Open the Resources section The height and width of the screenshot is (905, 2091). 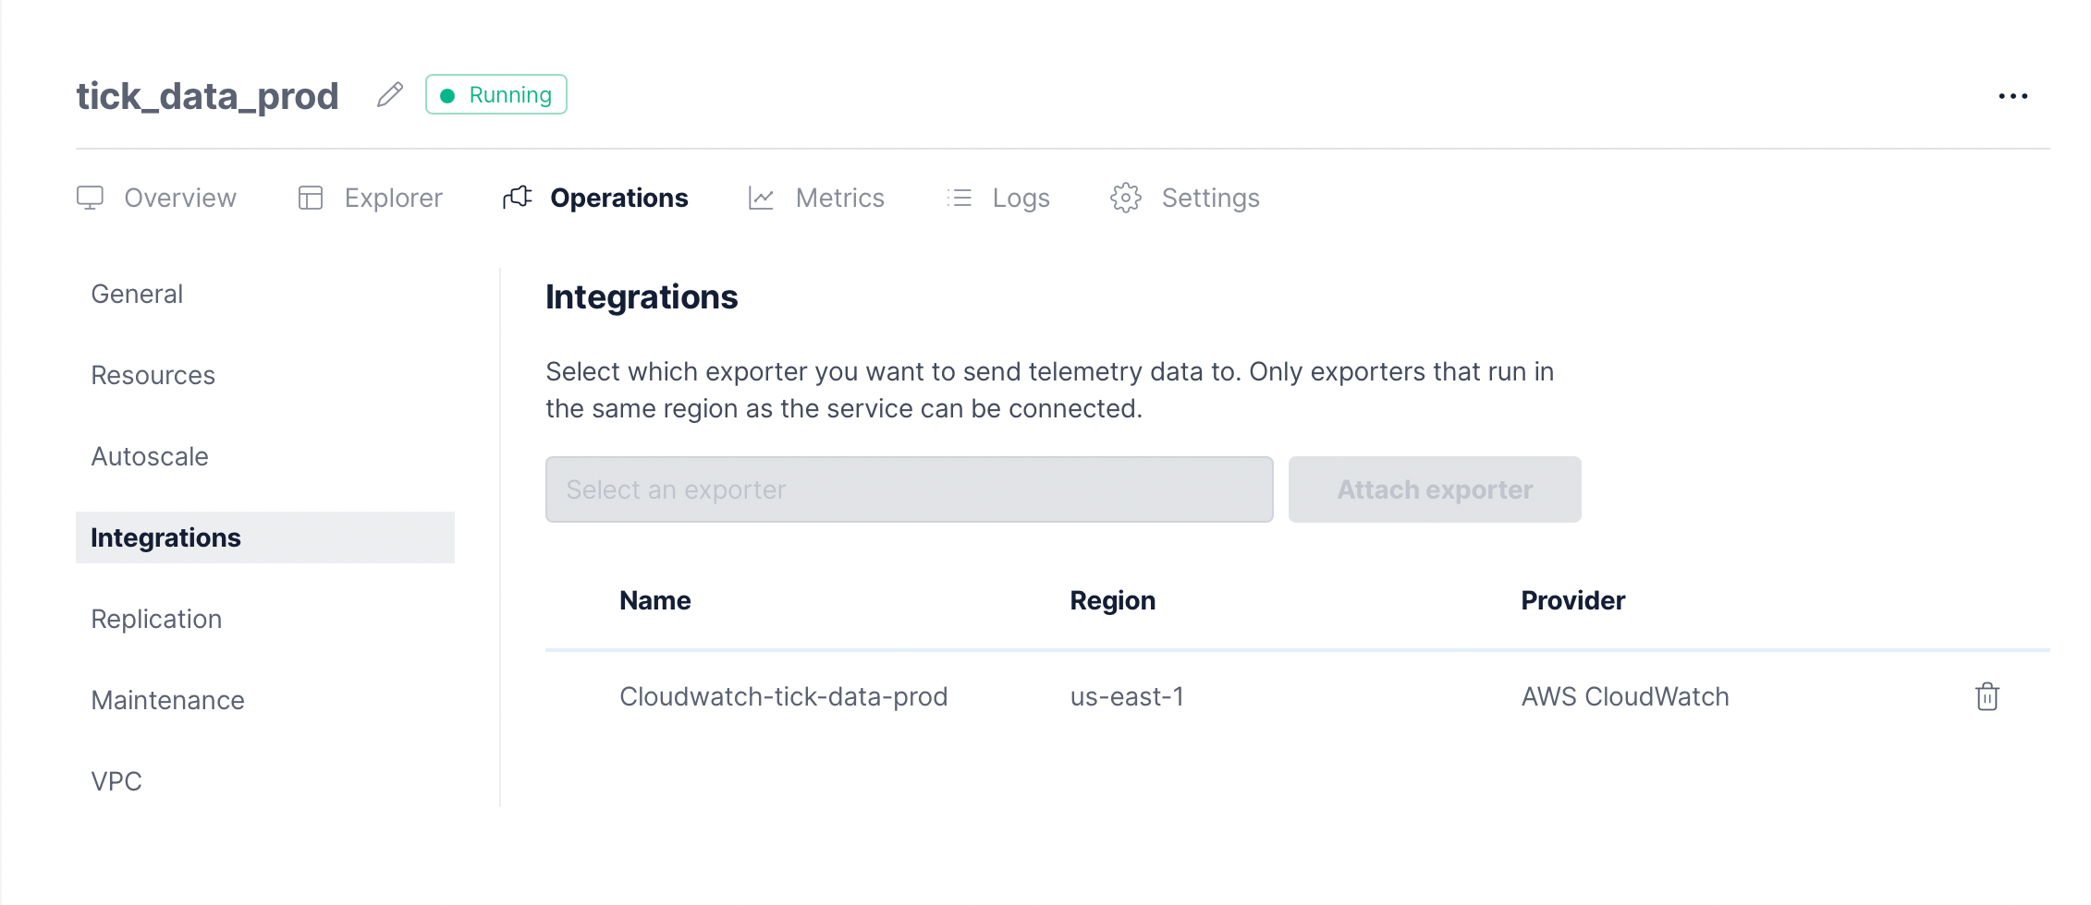(153, 375)
